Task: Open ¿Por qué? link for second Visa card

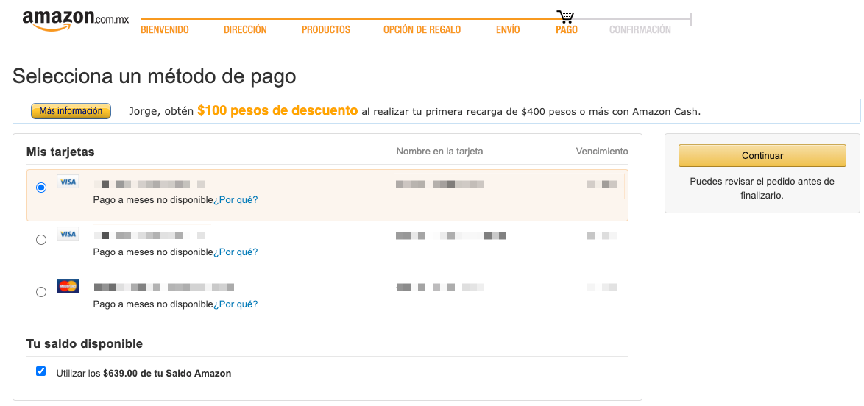Action: pos(236,252)
